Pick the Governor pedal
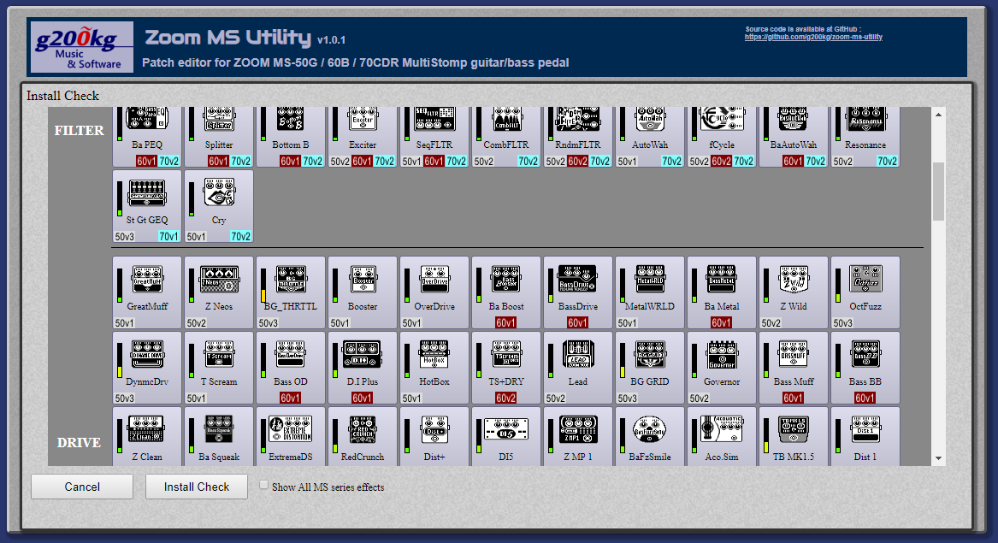998x543 pixels. click(x=723, y=368)
